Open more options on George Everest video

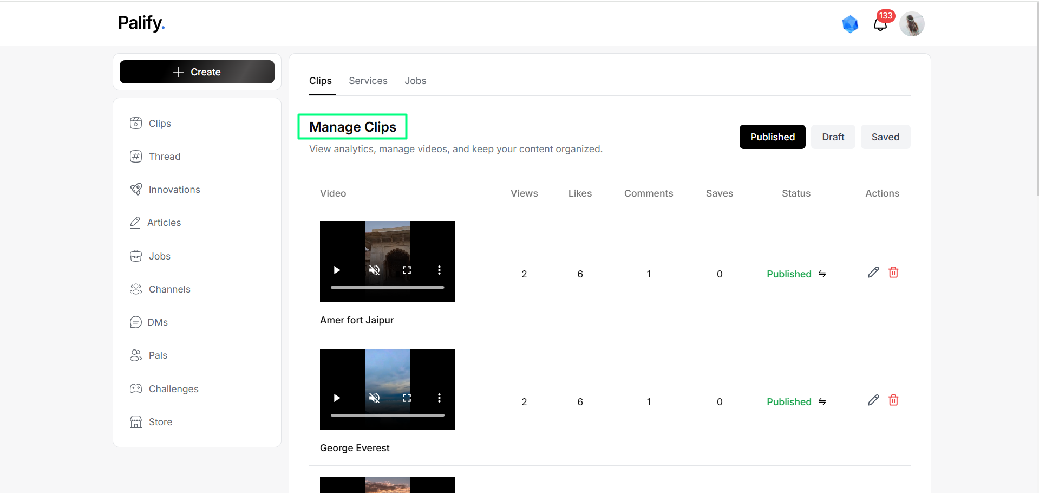(x=439, y=398)
